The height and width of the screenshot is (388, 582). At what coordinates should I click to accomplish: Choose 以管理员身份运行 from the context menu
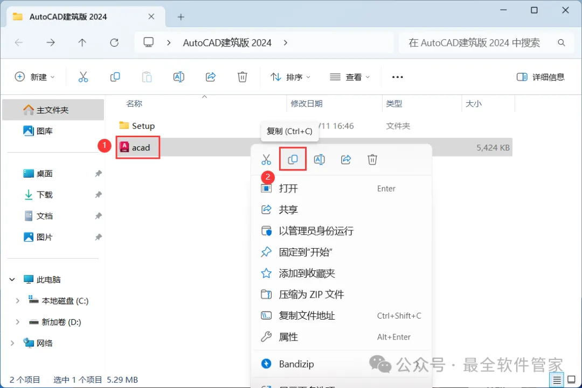pyautogui.click(x=342, y=231)
